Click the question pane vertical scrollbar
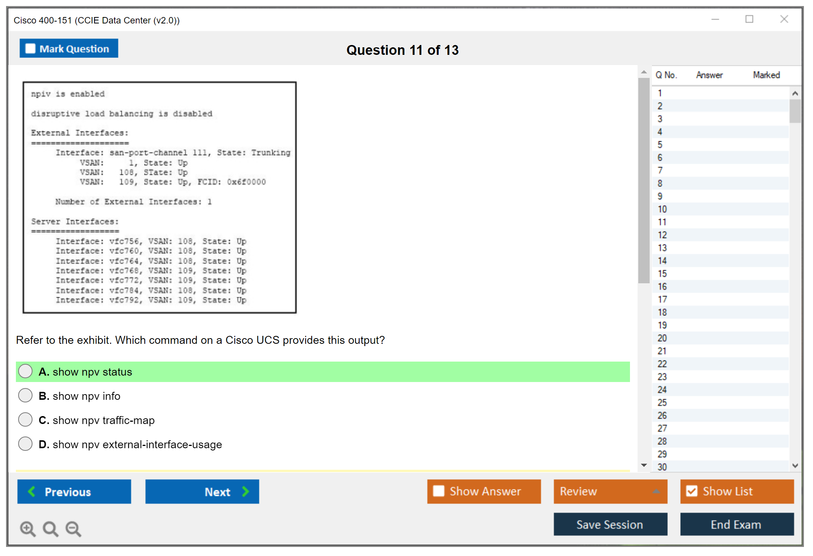The height and width of the screenshot is (556, 813). coord(644,180)
